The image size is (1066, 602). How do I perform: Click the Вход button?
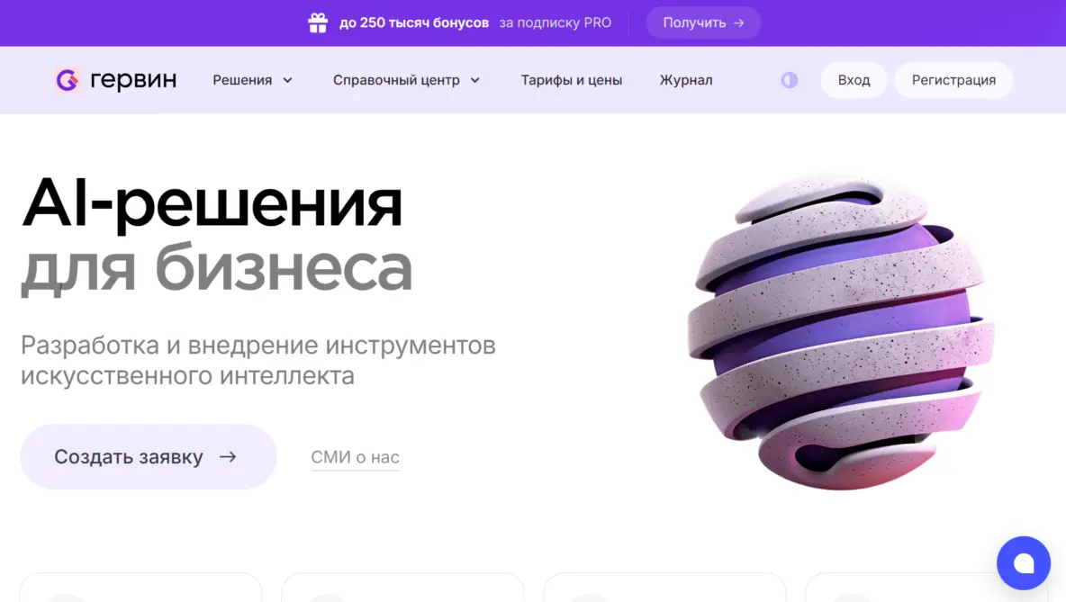(x=854, y=80)
